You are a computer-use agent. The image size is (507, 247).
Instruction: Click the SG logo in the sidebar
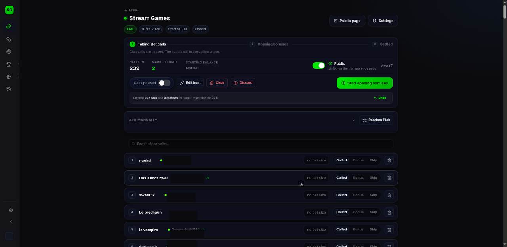click(9, 10)
